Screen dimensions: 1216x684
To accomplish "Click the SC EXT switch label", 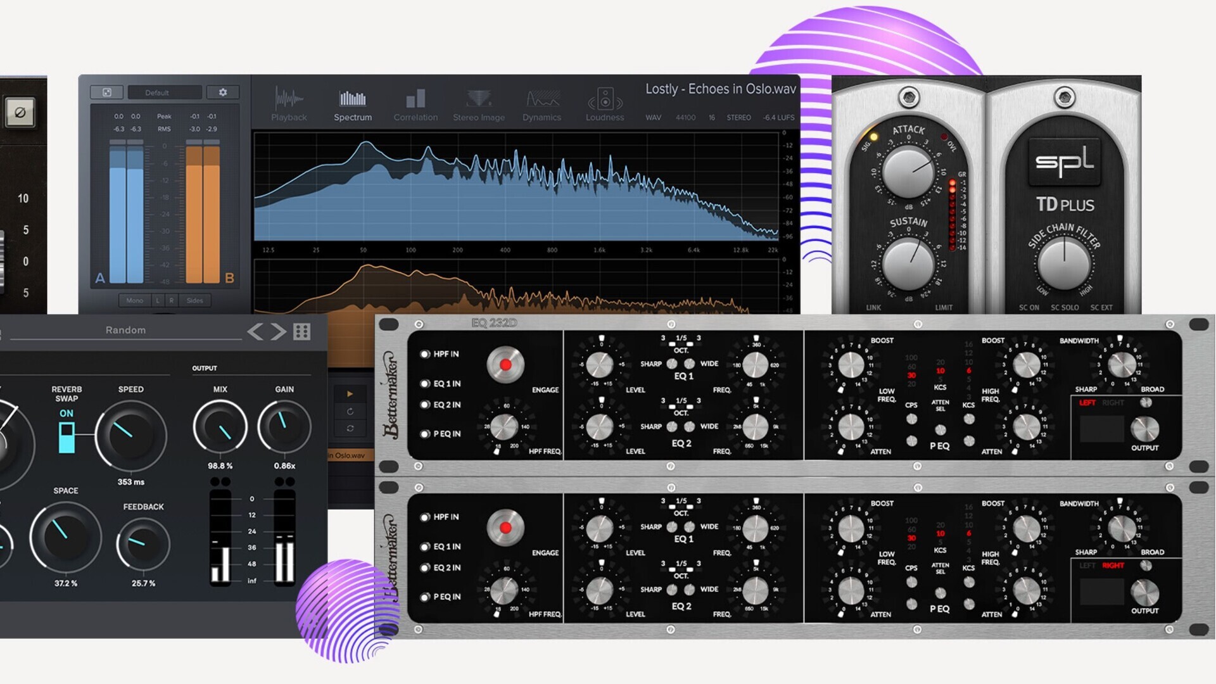I will pos(1101,307).
